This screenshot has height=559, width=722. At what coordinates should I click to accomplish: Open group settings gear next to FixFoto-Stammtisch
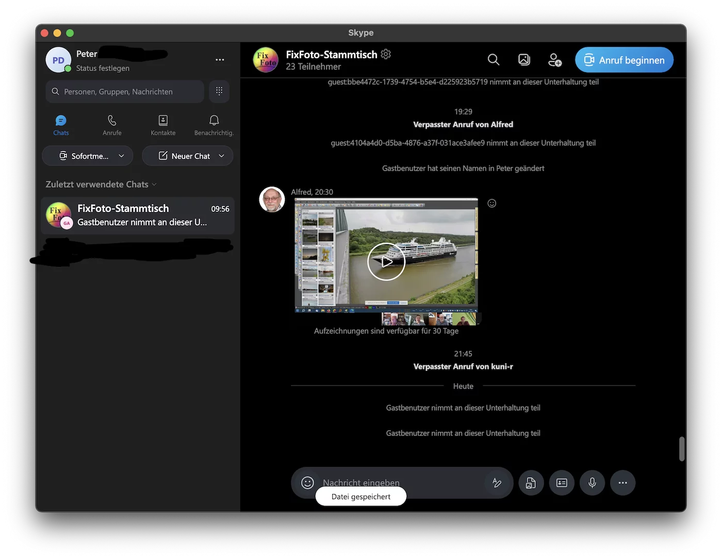(386, 54)
